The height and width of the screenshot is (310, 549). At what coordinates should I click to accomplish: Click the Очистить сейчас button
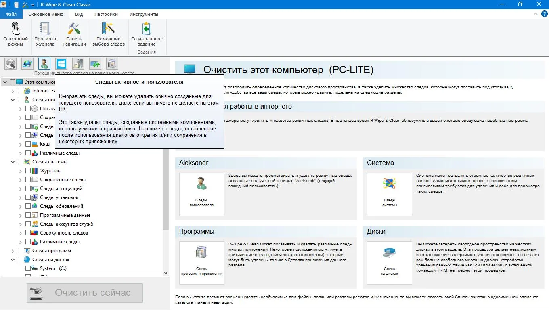[x=85, y=293]
